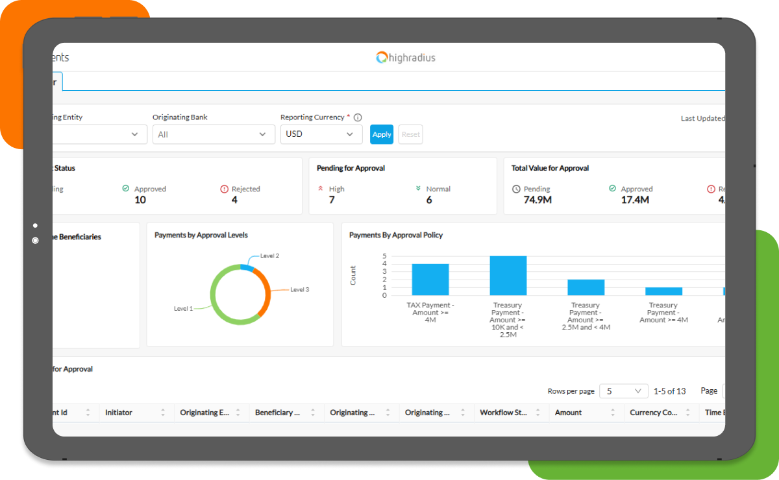
Task: Click the Rejected alert icon in Status card
Action: [x=225, y=189]
